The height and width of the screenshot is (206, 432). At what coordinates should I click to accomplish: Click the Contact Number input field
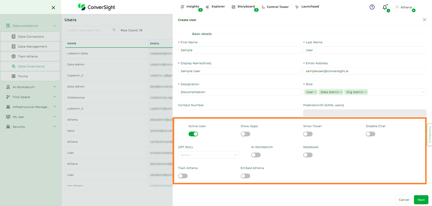[239, 113]
